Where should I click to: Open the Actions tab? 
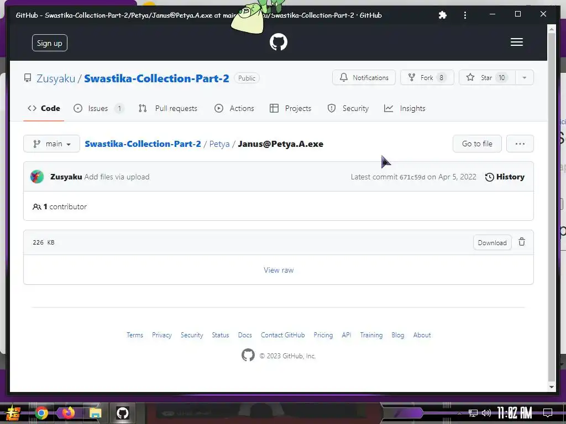click(234, 108)
